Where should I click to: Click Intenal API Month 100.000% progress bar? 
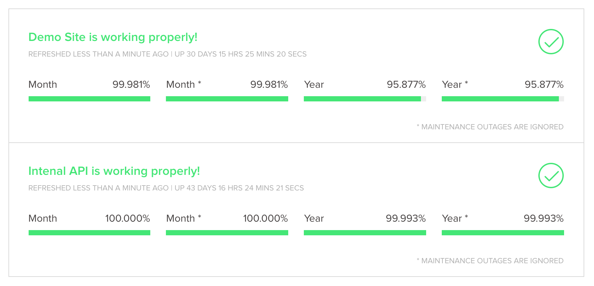point(89,233)
